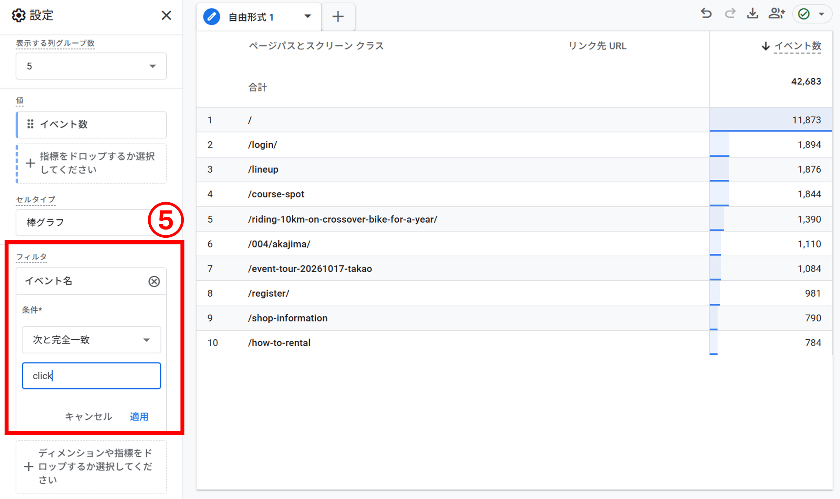
Task: Click the 合計 total row label
Action: [258, 87]
